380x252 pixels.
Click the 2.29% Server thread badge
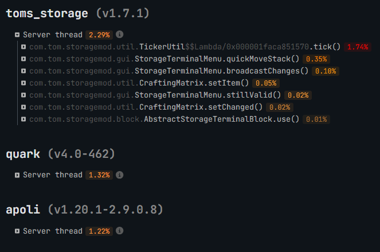pyautogui.click(x=99, y=34)
